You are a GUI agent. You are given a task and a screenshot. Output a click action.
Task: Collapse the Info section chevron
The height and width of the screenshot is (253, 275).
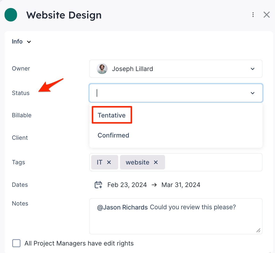click(x=29, y=42)
